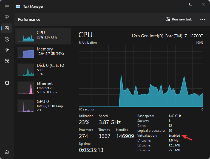Click the Memory mini graph thumbnail
Screen dimensions: 210x159
tap(26, 53)
